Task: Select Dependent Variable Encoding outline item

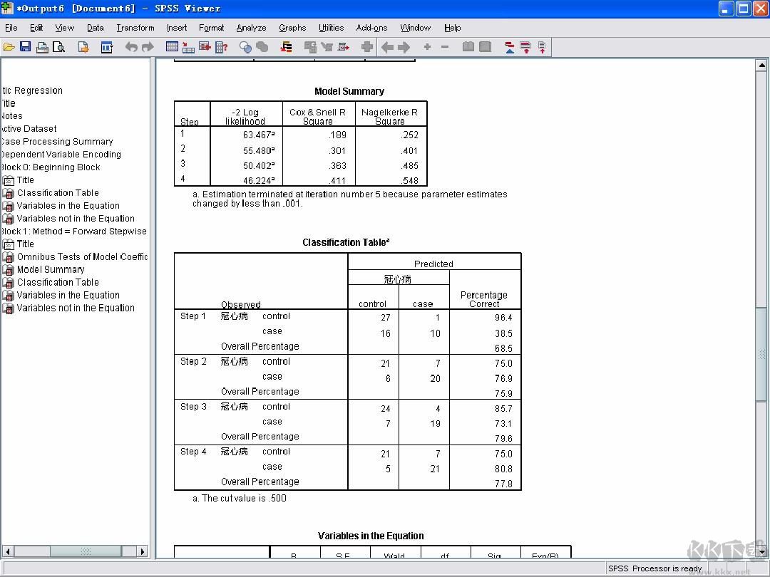Action: click(x=61, y=154)
